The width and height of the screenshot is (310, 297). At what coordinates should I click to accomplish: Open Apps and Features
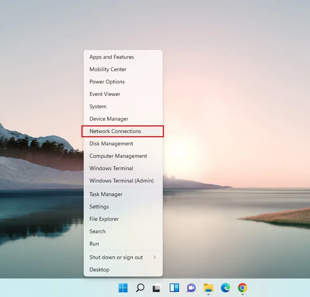pyautogui.click(x=123, y=57)
